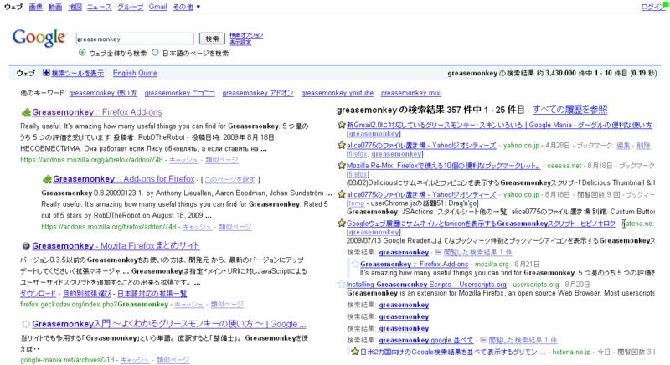Click 目的別拡張選び sitelink
Viewport: 670px width, 365px height.
87,293
